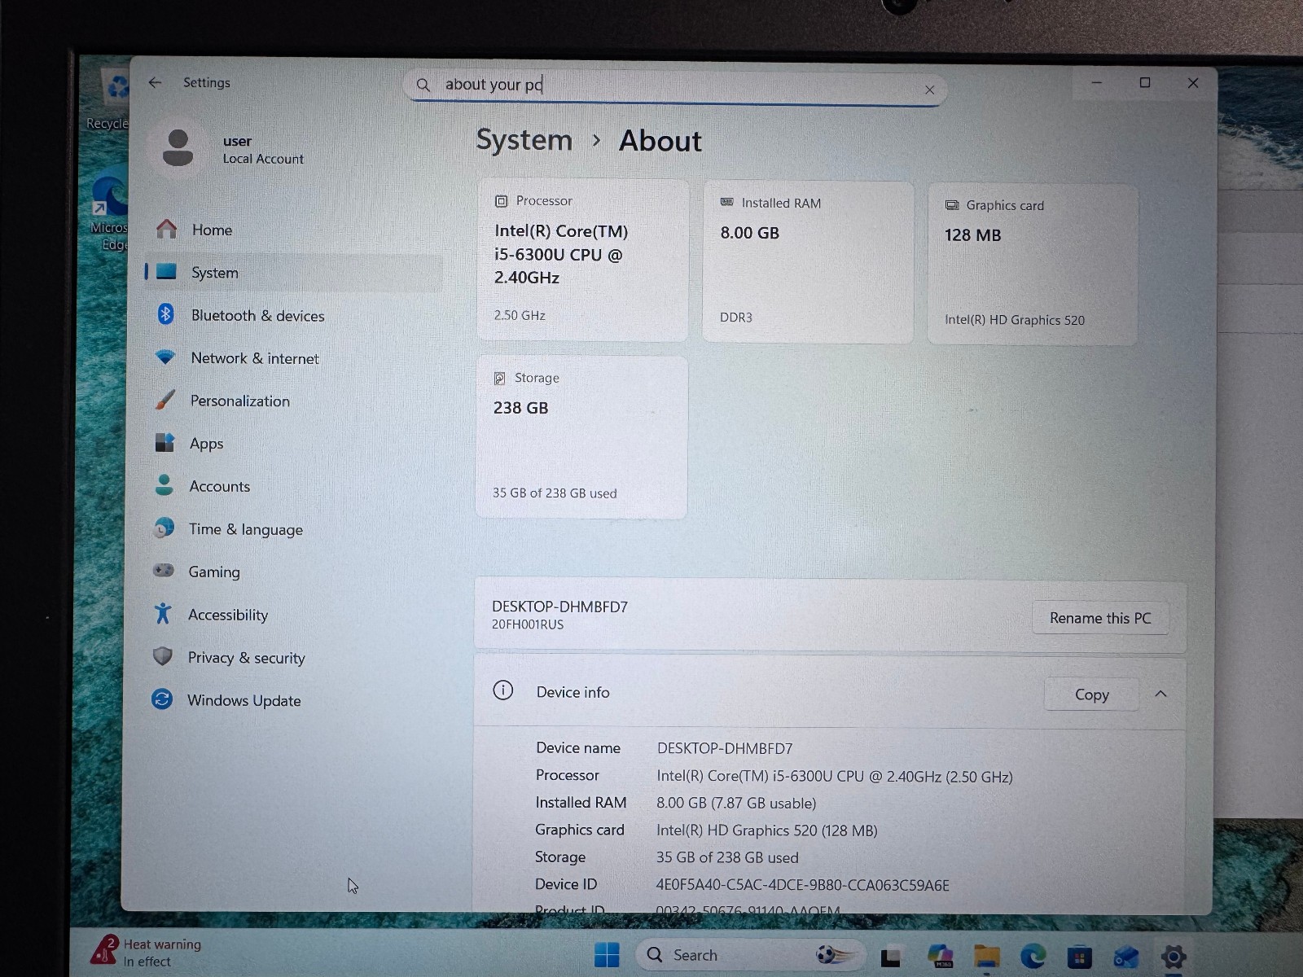
Task: Open Privacy & security settings
Action: point(246,657)
